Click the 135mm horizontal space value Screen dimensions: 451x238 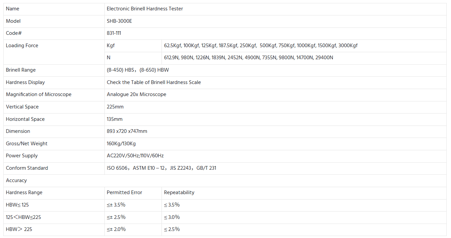(115, 119)
